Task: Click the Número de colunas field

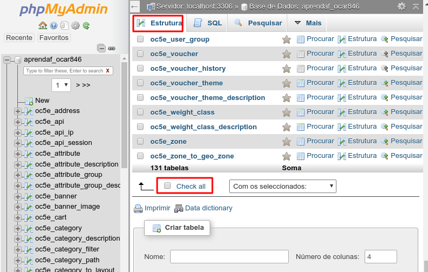Action: (380, 257)
